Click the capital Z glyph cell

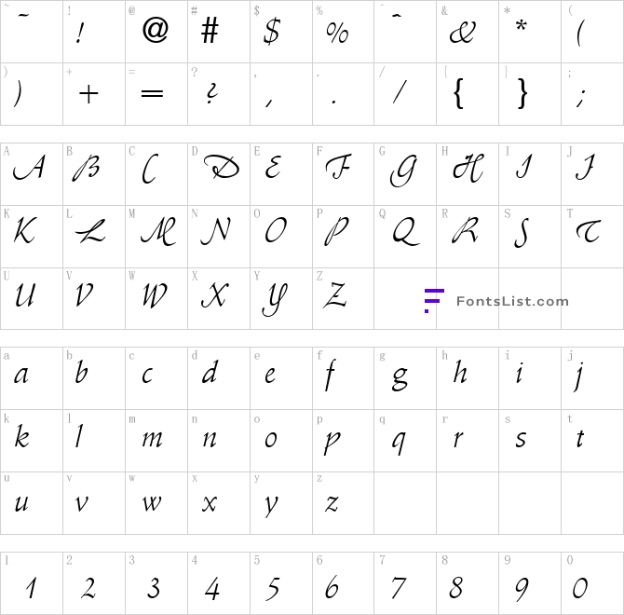(344, 298)
